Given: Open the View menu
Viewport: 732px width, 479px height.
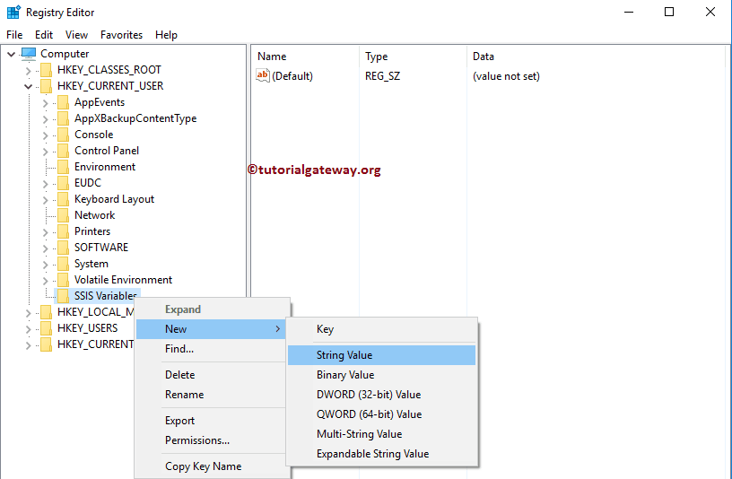Looking at the screenshot, I should pos(76,35).
